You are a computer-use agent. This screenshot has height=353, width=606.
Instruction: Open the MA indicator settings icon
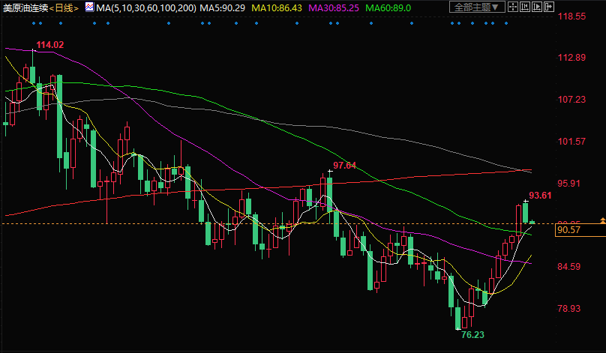tap(89, 7)
